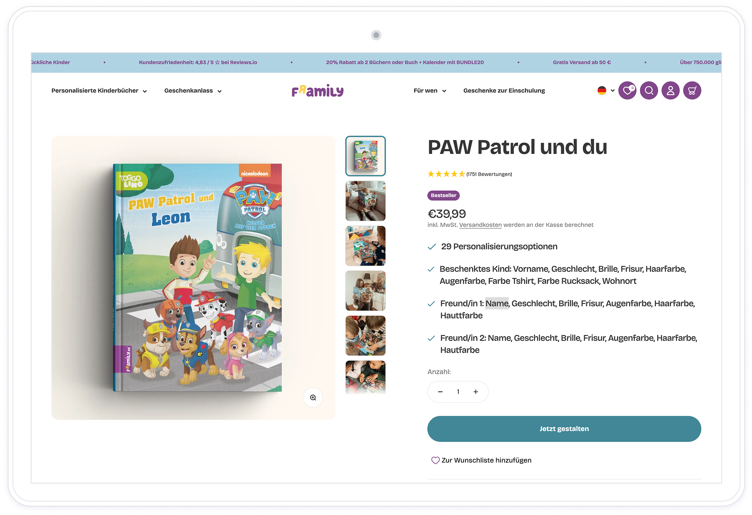Image resolution: width=752 pixels, height=515 pixels.
Task: Open the shopping cart icon
Action: (692, 91)
